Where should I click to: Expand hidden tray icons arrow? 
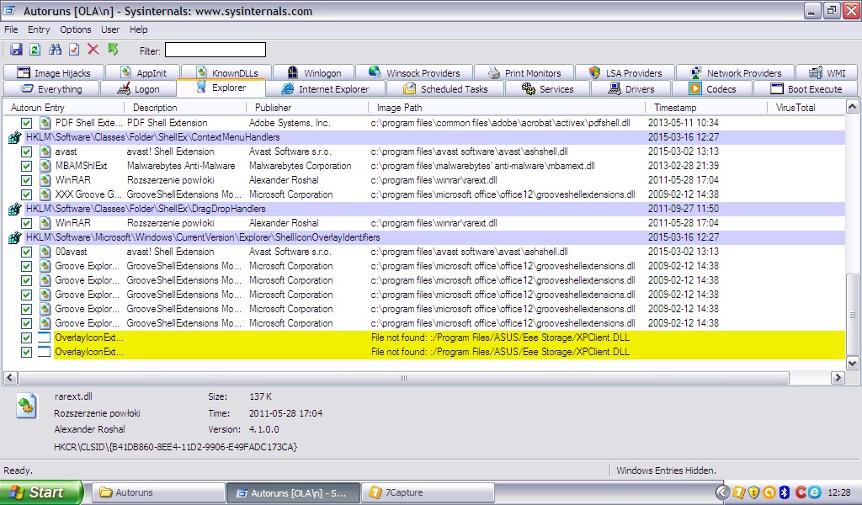(723, 492)
